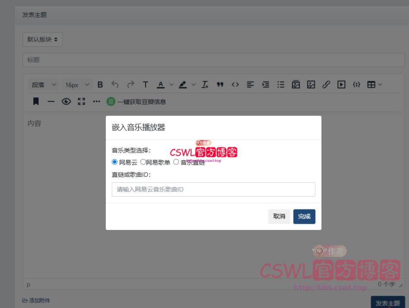Image resolution: width=409 pixels, height=308 pixels.
Task: Enter fullscreen editing mode
Action: click(81, 102)
